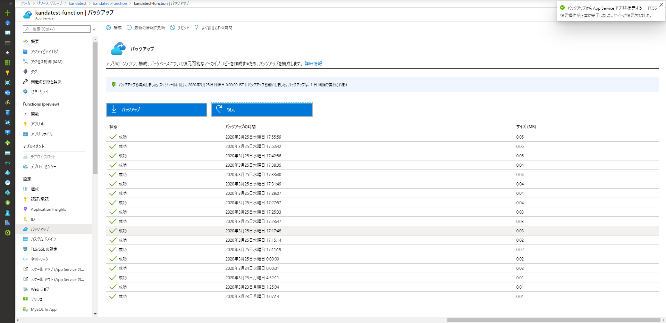
Task: Open Application Insights menu item
Action: [48, 209]
